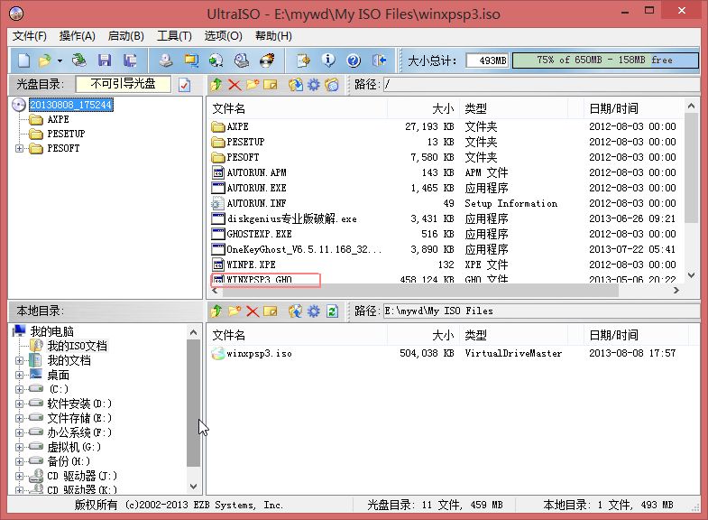Expand the 虚拟机(G:) drive node

tap(19, 447)
